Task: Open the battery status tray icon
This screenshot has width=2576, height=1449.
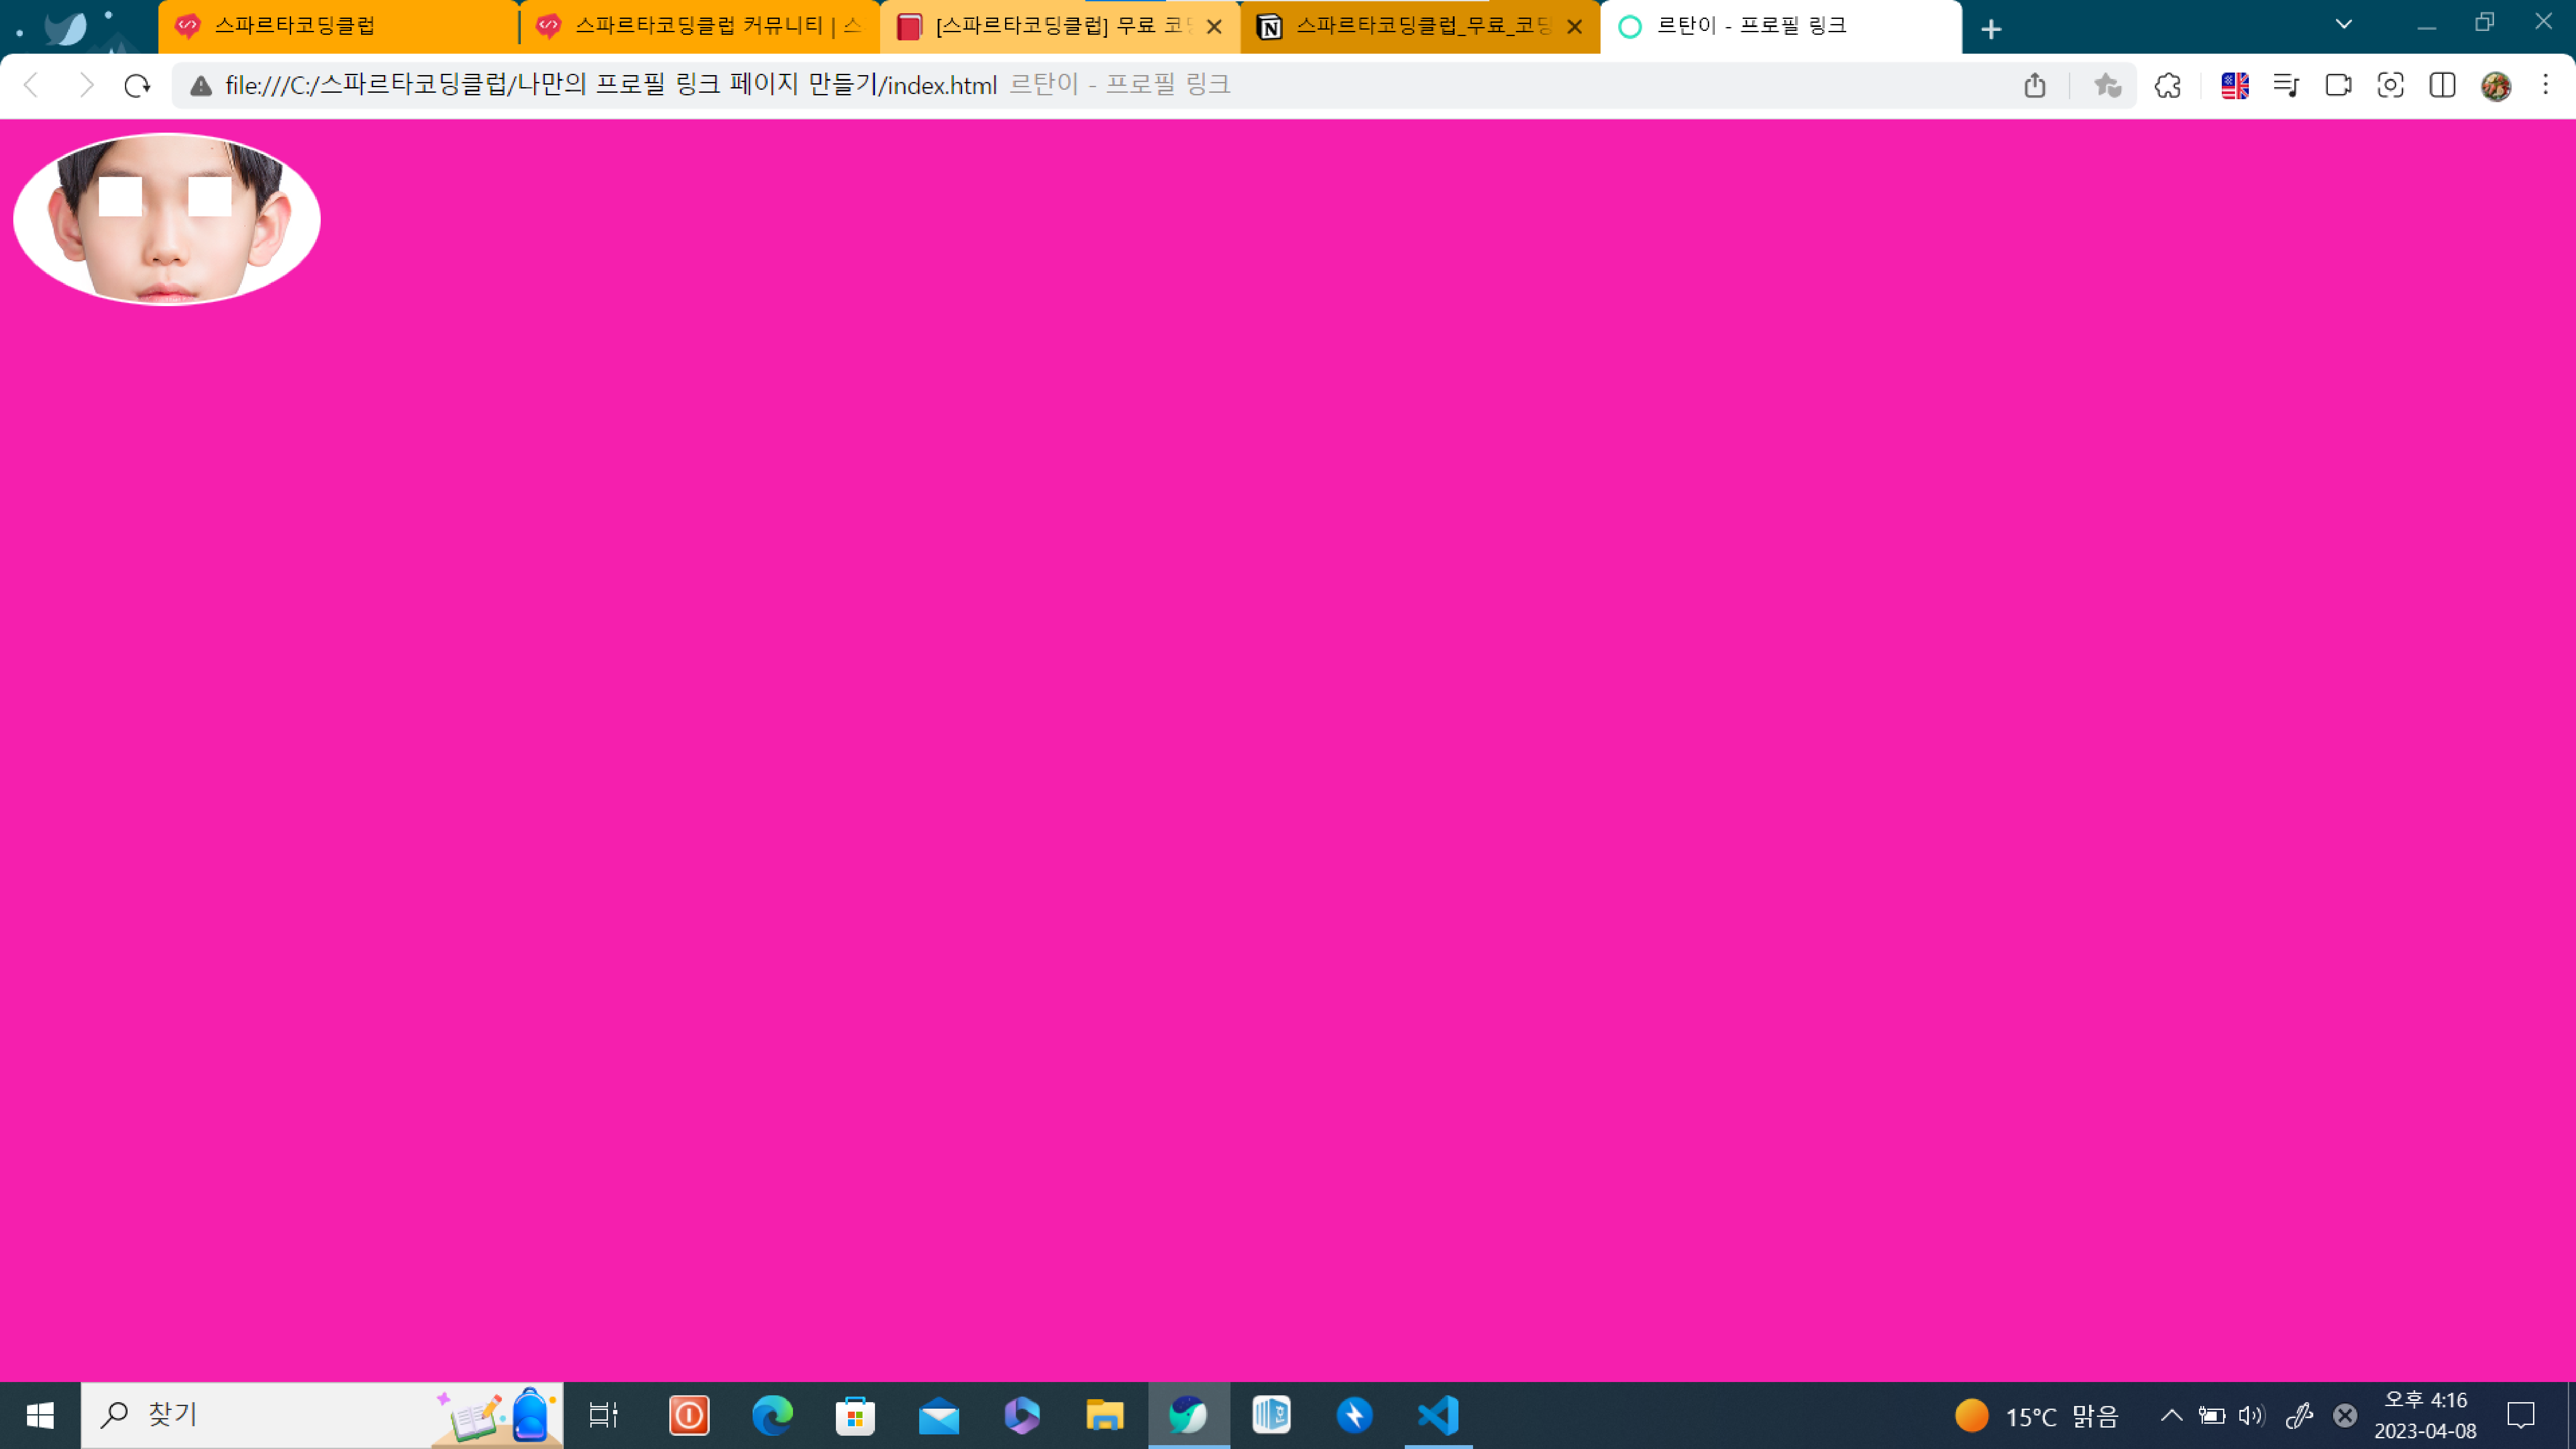Action: pyautogui.click(x=2212, y=1415)
